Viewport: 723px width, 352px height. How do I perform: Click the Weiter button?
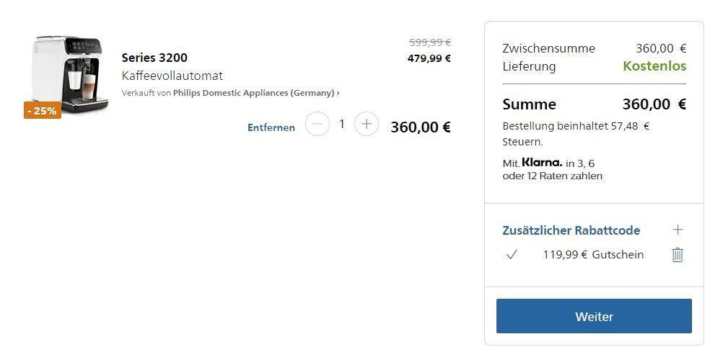point(594,316)
